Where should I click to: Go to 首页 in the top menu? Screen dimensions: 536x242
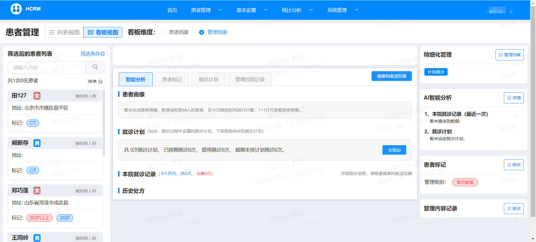pyautogui.click(x=172, y=10)
